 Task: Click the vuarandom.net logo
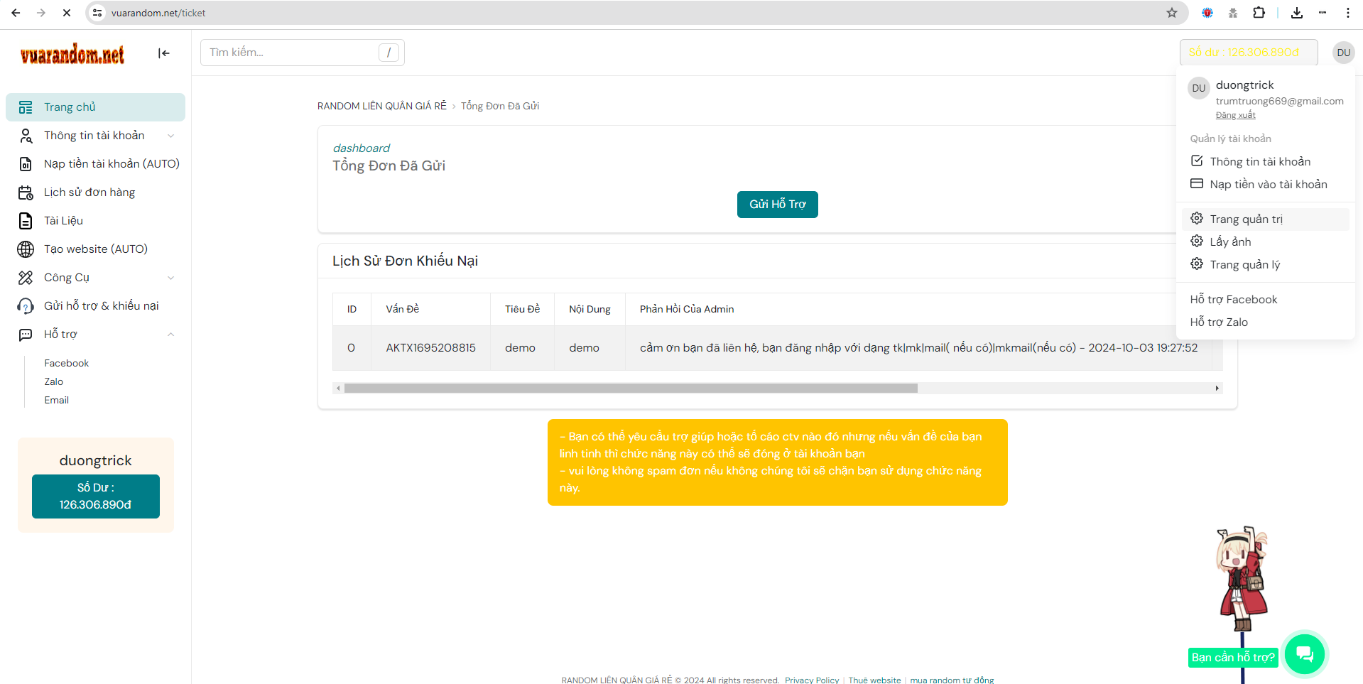tap(72, 54)
